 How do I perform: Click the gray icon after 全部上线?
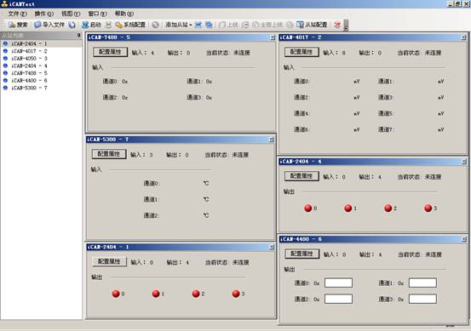[290, 25]
